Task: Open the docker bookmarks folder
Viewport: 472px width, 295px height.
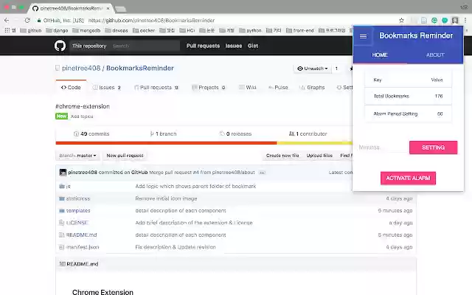Action: click(x=144, y=30)
